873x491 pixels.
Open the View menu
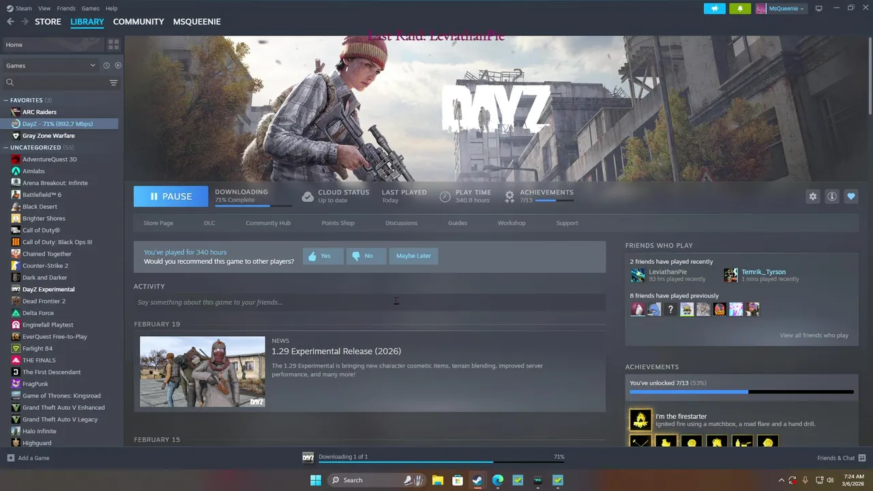[44, 8]
